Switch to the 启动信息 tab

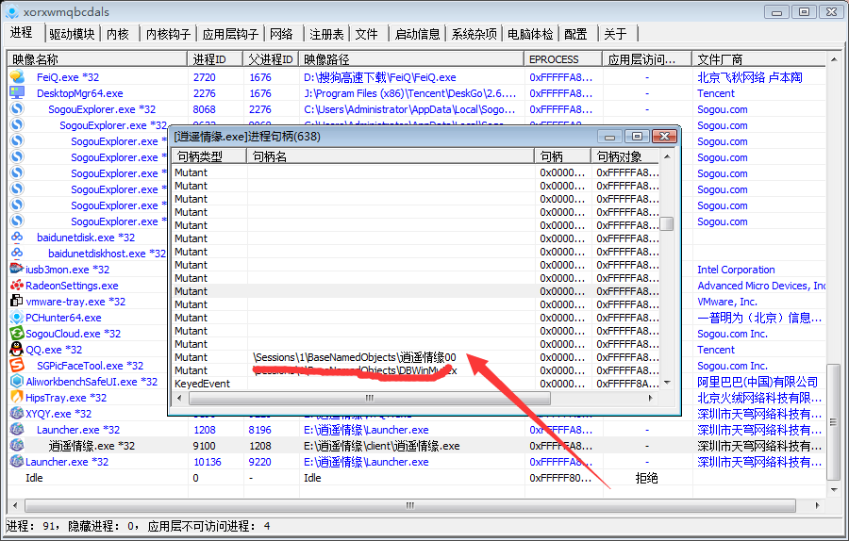click(x=418, y=34)
